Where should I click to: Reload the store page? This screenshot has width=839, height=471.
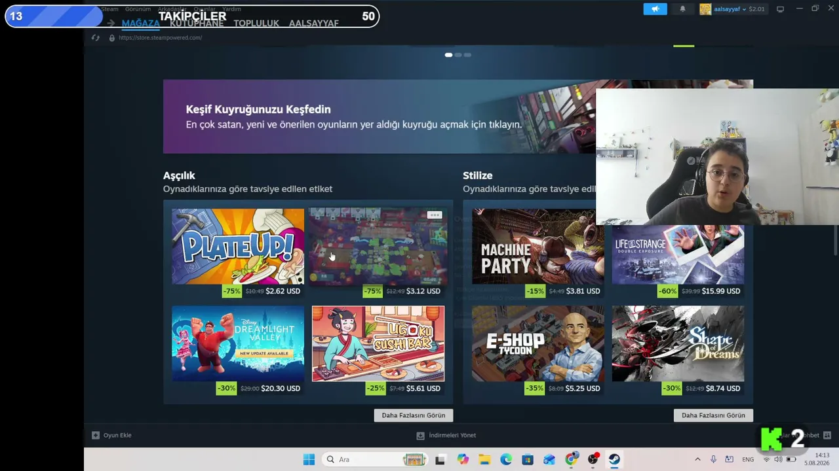pos(96,38)
